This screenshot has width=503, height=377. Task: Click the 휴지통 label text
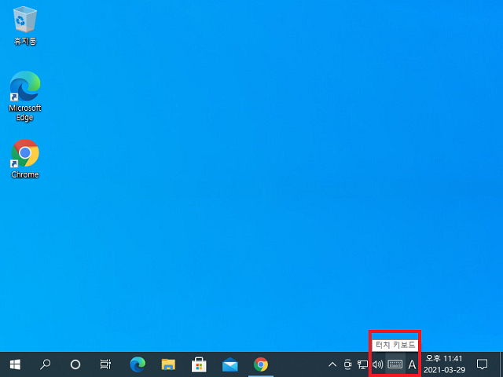[25, 42]
